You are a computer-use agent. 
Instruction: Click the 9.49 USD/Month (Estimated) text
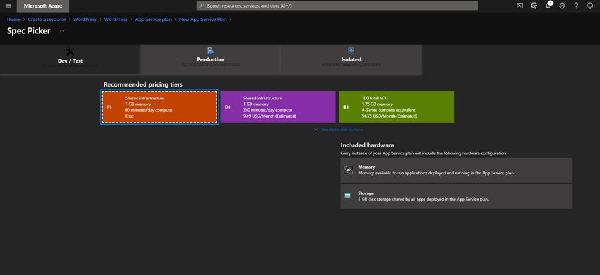pos(270,116)
